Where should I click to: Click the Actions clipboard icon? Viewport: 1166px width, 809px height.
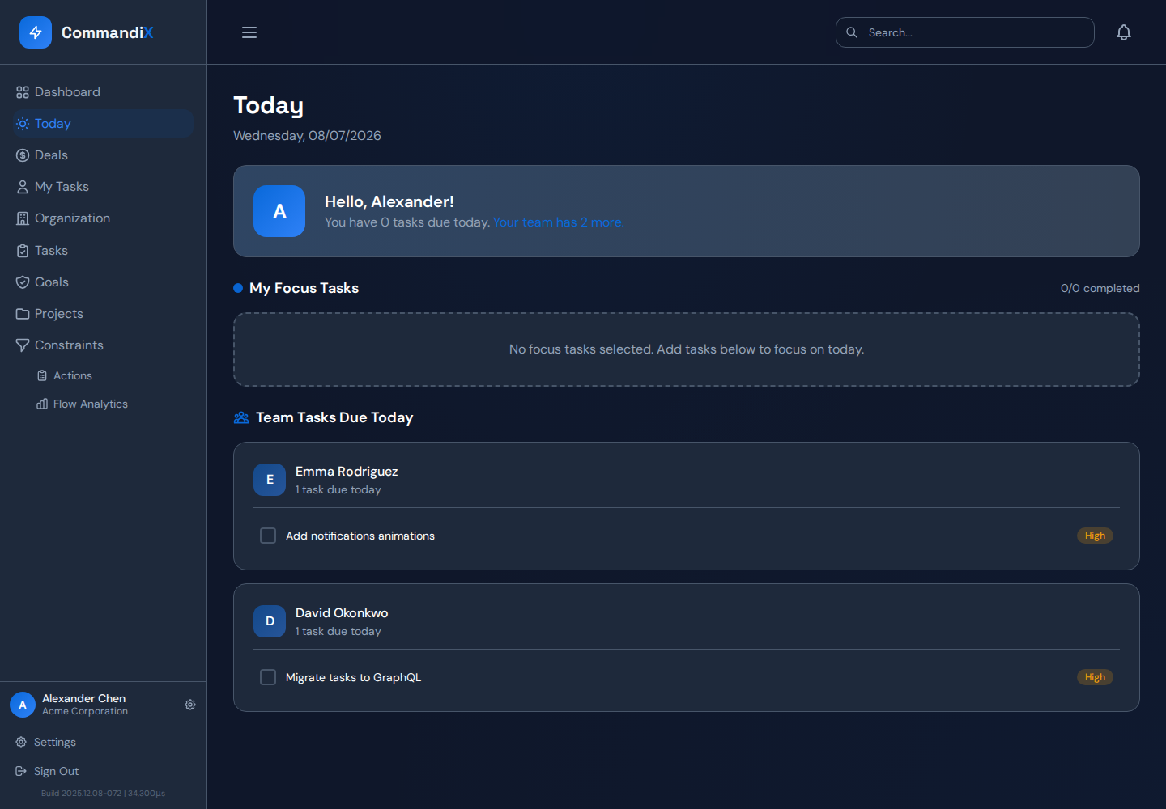point(42,375)
